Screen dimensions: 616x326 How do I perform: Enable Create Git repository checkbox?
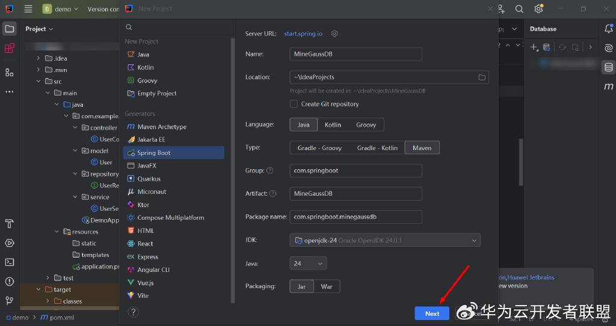294,104
